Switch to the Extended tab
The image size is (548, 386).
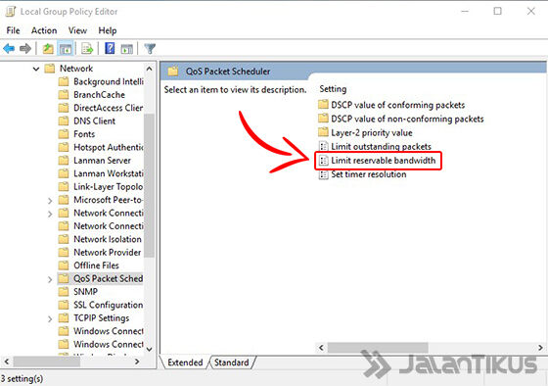click(x=185, y=362)
